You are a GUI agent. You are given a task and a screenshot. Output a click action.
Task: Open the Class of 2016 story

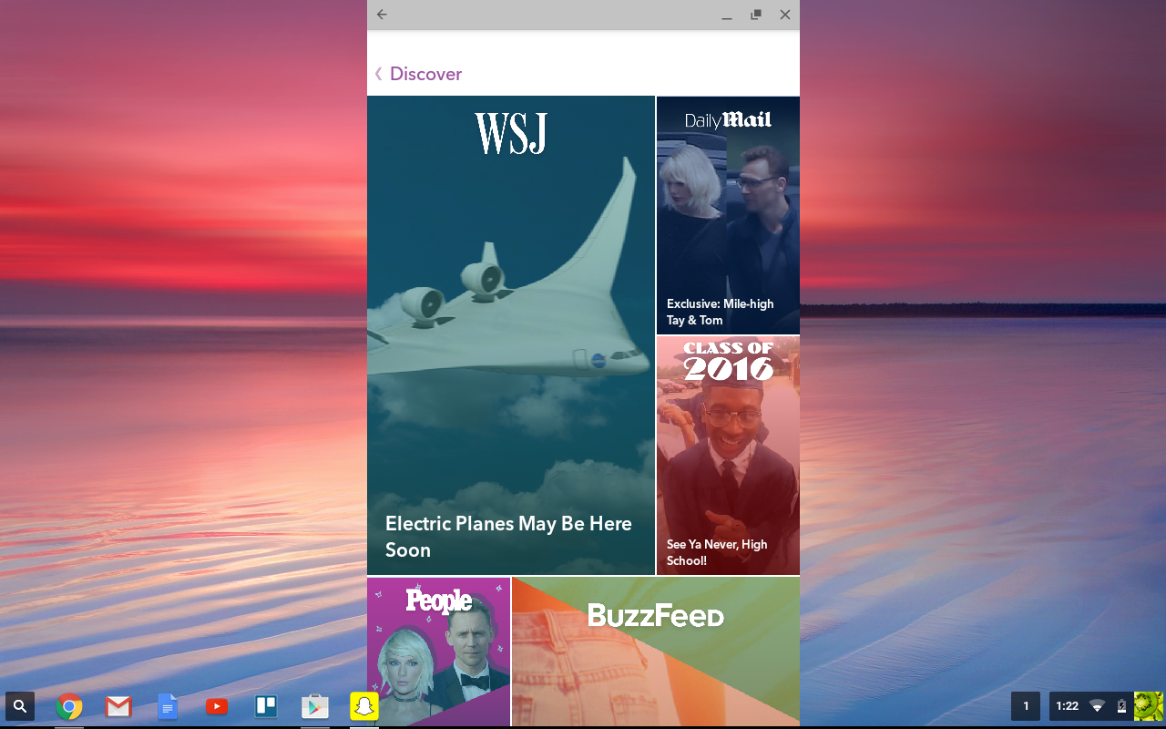[728, 456]
